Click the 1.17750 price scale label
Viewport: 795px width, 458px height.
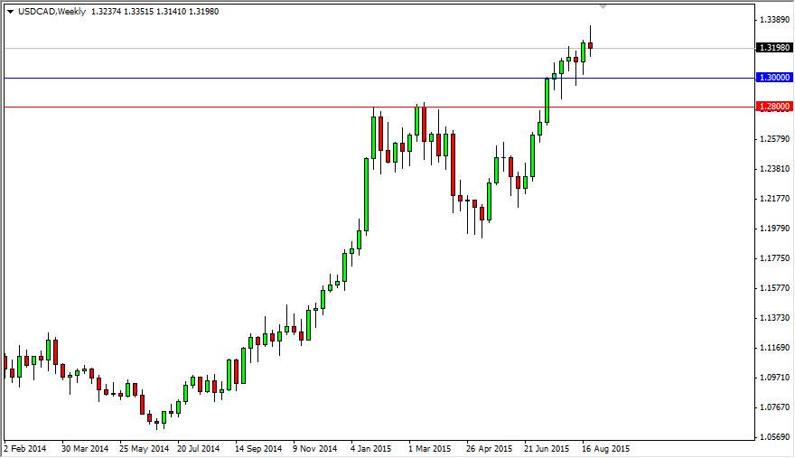click(775, 258)
